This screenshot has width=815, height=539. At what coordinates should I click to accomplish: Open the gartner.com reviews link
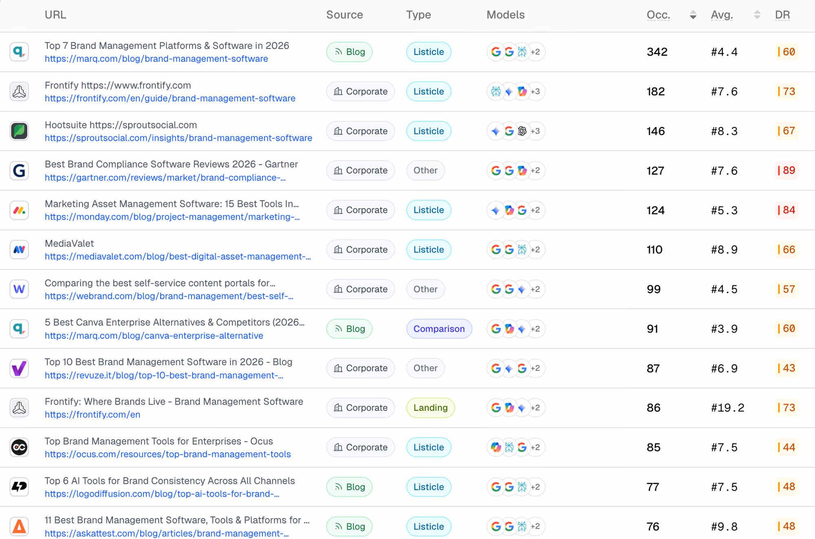click(x=165, y=177)
